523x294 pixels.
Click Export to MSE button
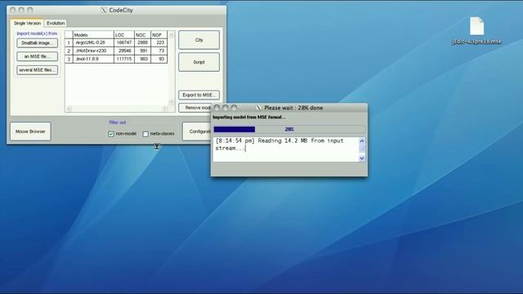tap(199, 95)
